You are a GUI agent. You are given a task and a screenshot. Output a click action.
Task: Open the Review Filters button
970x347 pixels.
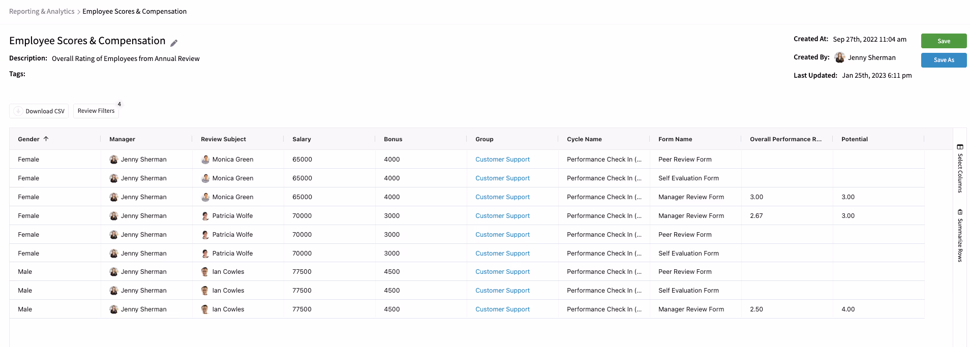tap(96, 111)
